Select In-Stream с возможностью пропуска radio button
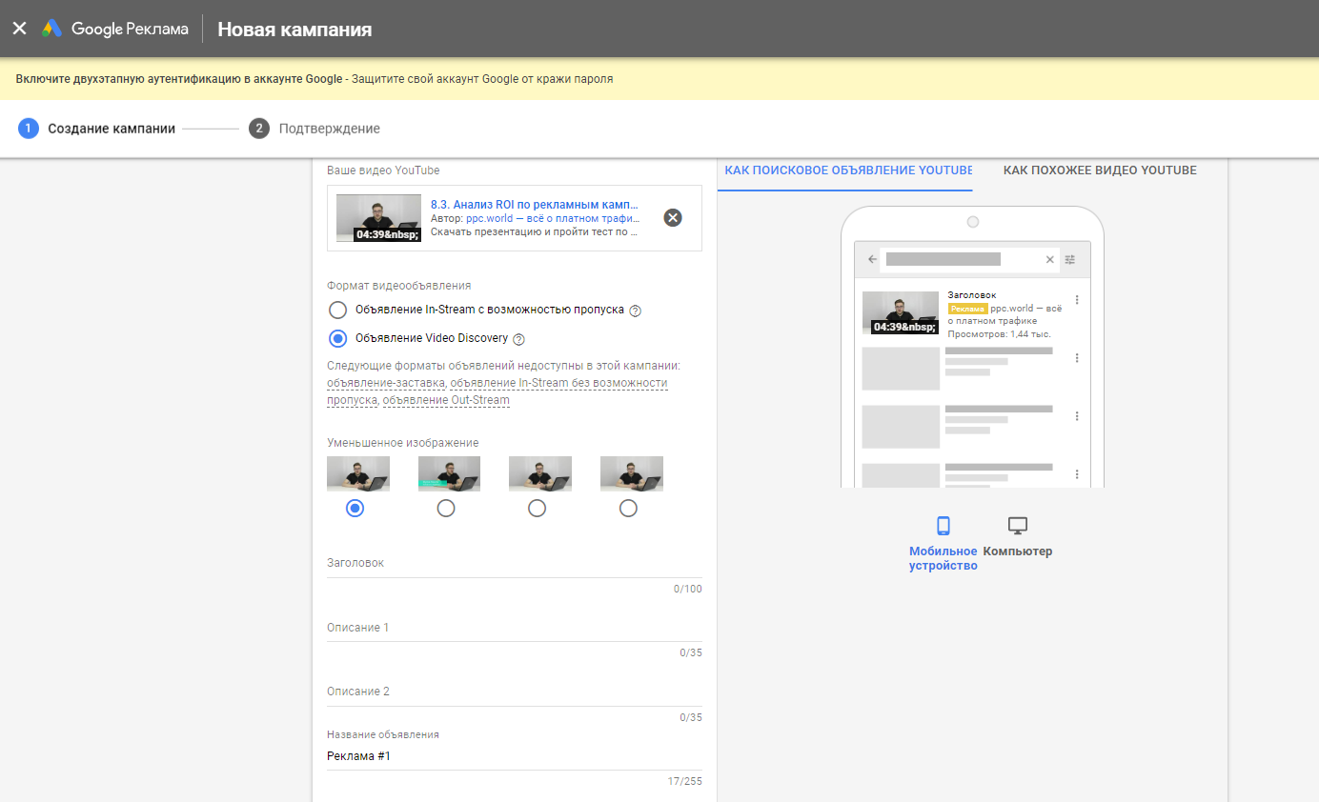 (x=337, y=311)
